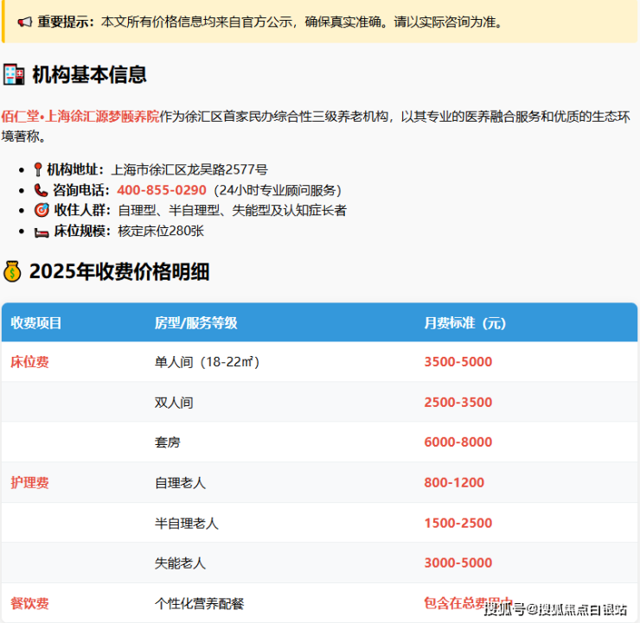Viewport: 640px width, 623px height.
Task: Select the 床位费 row label
Action: 29,362
